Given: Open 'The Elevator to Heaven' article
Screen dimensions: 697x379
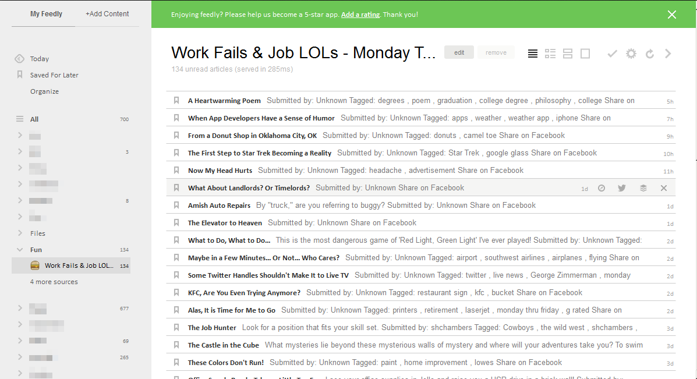Looking at the screenshot, I should click(x=225, y=222).
